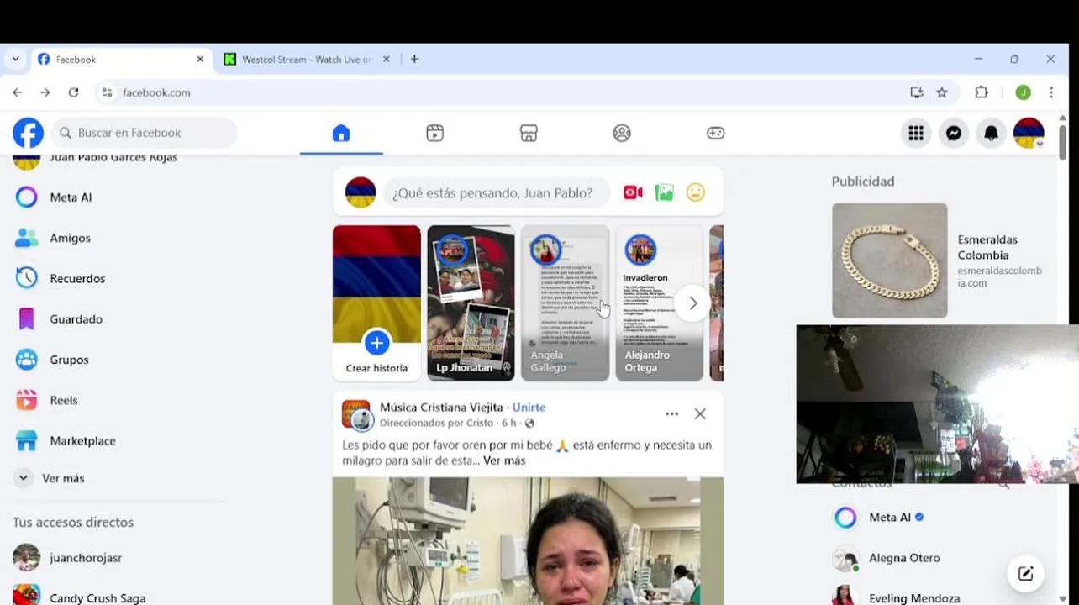Focus the Buscar en Facebook search box

click(145, 133)
